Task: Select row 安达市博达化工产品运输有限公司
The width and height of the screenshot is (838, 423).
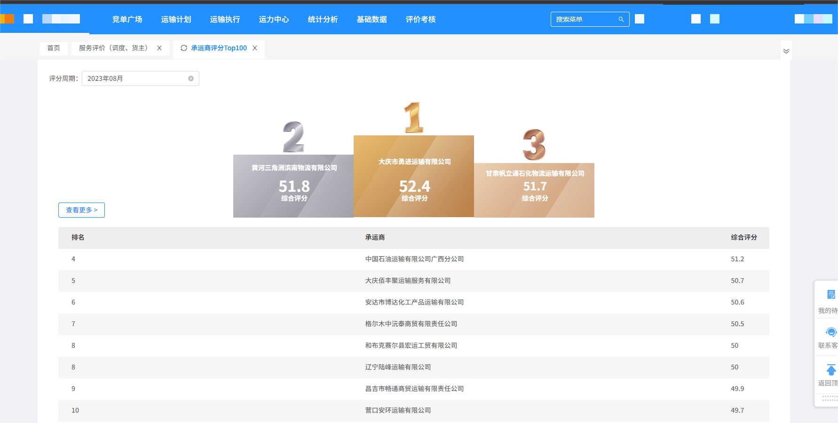Action: point(414,302)
